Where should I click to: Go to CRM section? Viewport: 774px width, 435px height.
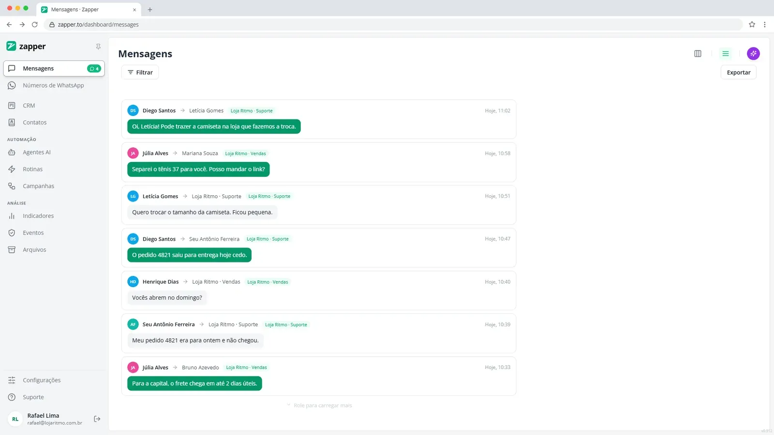54,105
